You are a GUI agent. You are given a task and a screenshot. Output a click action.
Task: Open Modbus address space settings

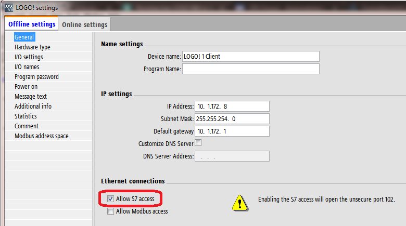coord(42,136)
